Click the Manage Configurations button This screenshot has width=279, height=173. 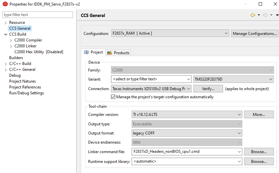255,33
